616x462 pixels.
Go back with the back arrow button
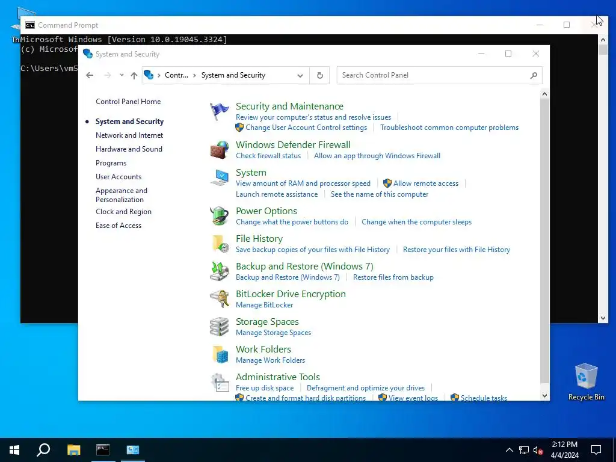click(x=90, y=75)
